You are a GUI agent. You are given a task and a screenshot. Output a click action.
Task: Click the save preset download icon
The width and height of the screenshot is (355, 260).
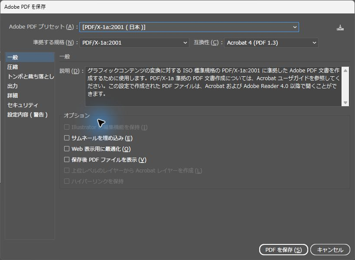click(340, 28)
